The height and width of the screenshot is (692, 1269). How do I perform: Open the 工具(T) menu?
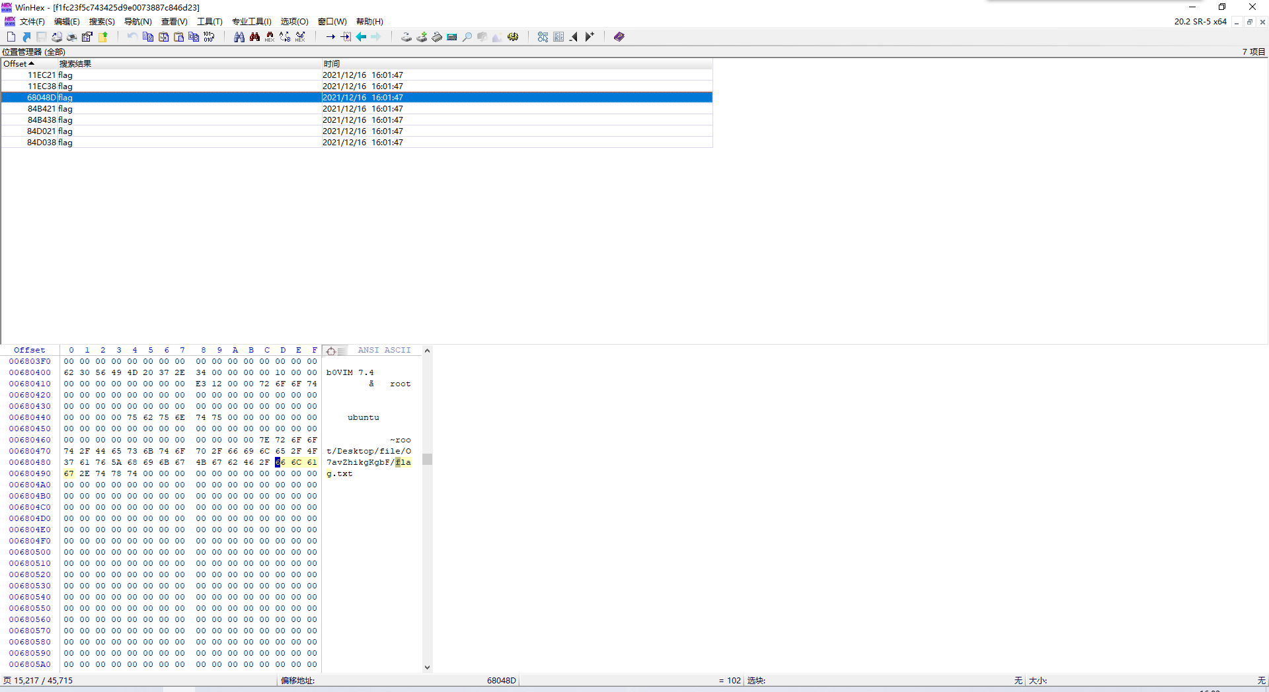click(210, 22)
